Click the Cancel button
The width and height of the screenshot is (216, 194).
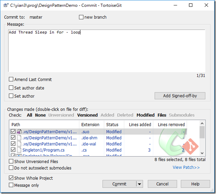[x=162, y=184]
